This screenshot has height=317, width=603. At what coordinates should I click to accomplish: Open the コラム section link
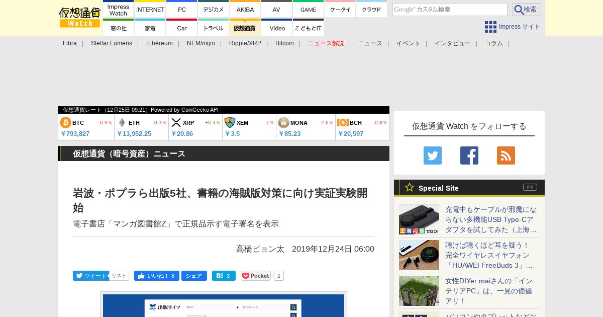(494, 43)
